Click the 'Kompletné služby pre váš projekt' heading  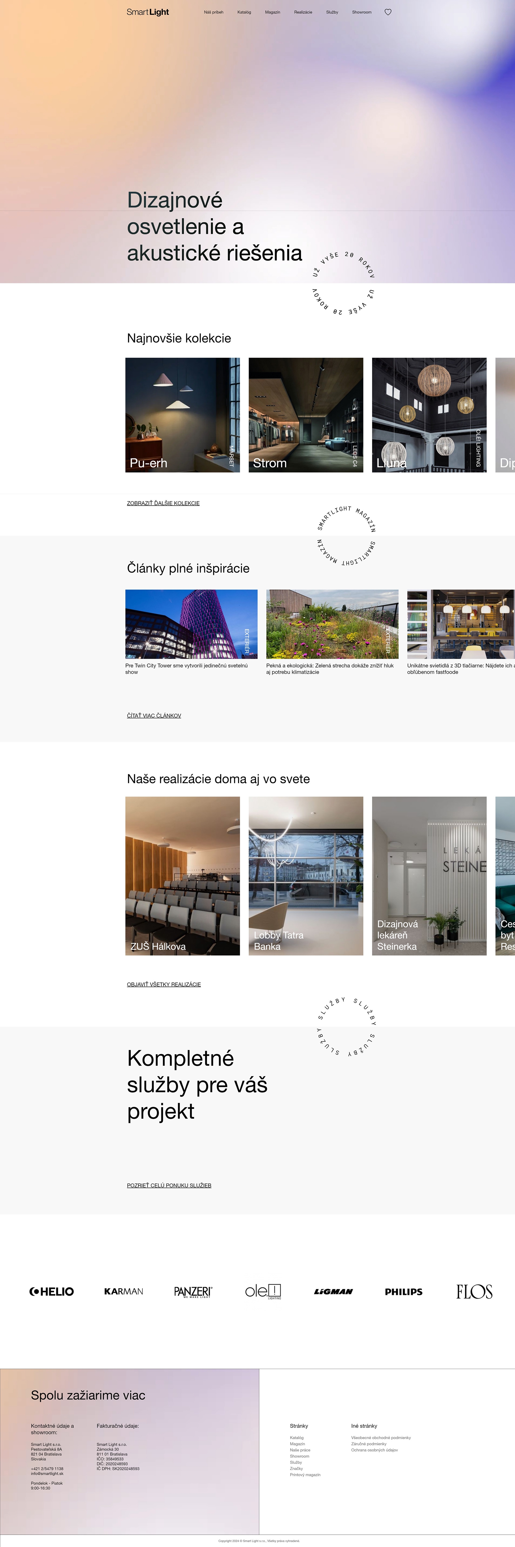(197, 1085)
